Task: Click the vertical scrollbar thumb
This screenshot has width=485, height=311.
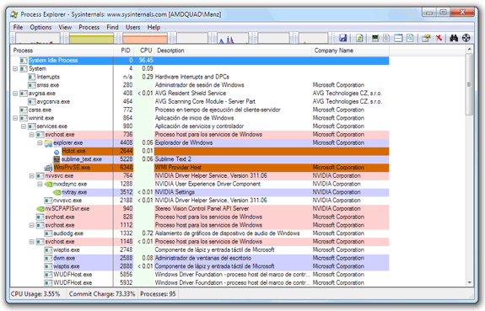Action: (x=469, y=84)
